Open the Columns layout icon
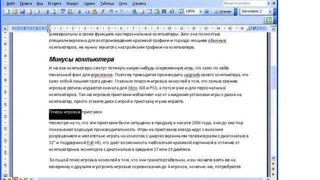320x180 pixels. [164, 11]
